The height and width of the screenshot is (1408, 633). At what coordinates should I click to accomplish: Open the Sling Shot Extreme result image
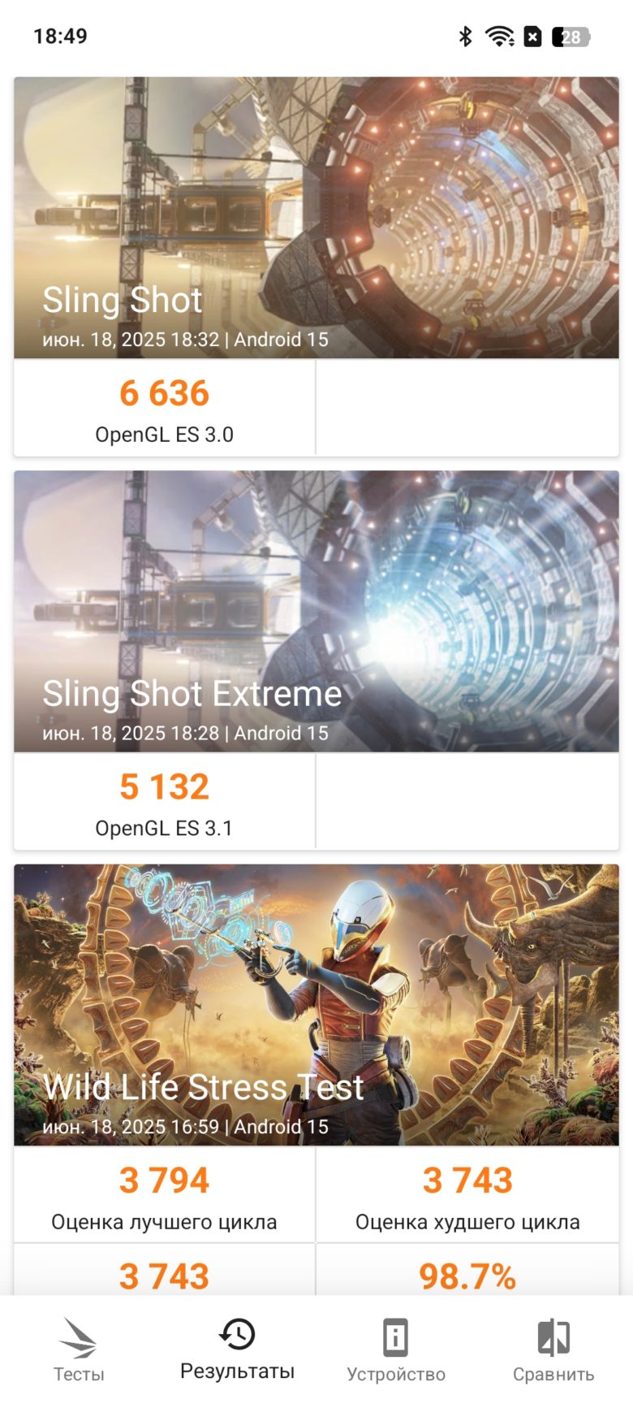click(316, 611)
